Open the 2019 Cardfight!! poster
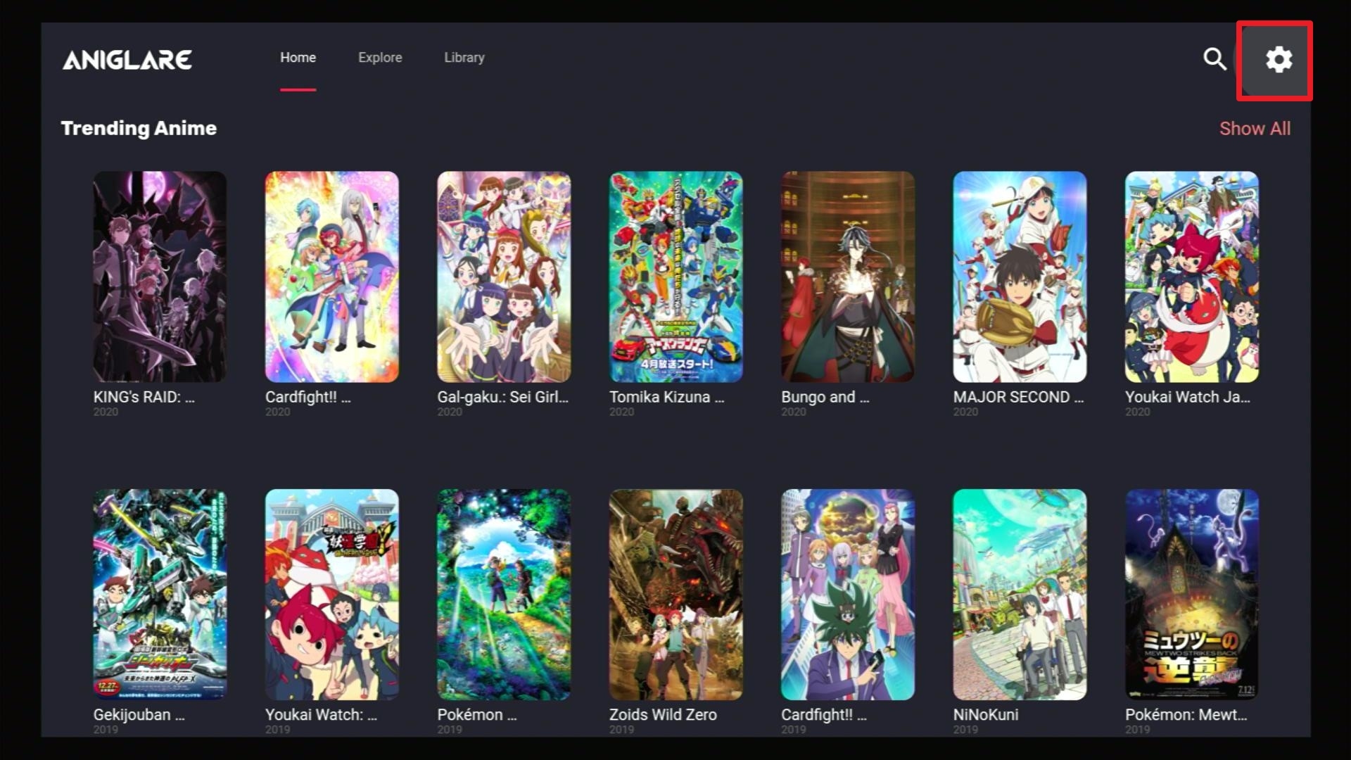Viewport: 1351px width, 760px height. (x=848, y=595)
